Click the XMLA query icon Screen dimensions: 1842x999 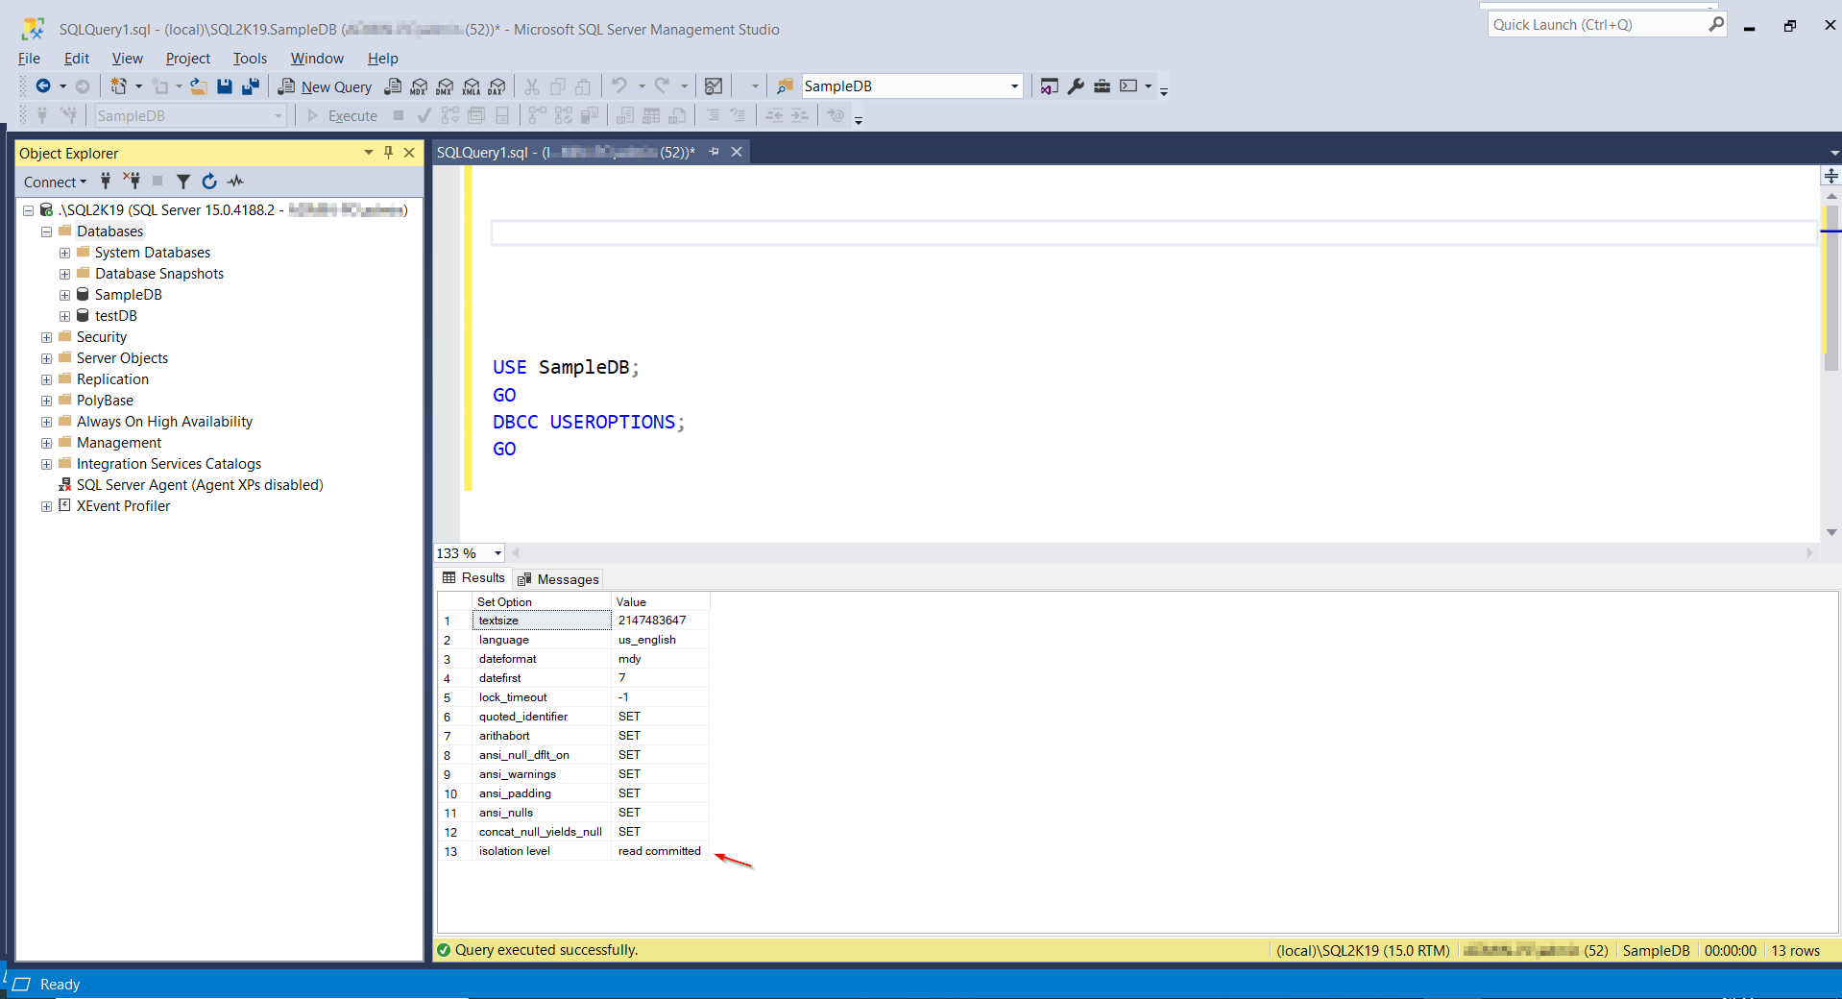click(470, 86)
